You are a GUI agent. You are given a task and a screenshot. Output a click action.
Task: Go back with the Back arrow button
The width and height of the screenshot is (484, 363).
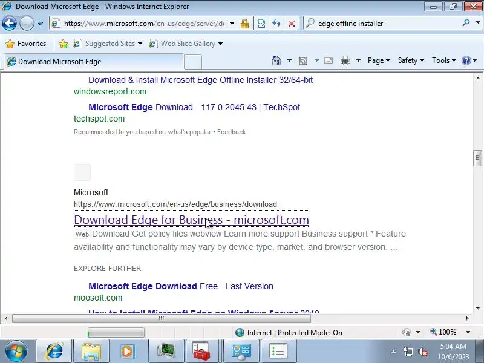point(9,23)
